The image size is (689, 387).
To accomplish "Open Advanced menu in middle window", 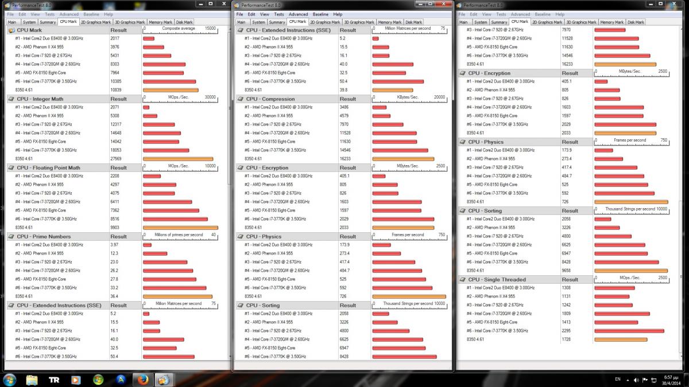I will tap(298, 14).
